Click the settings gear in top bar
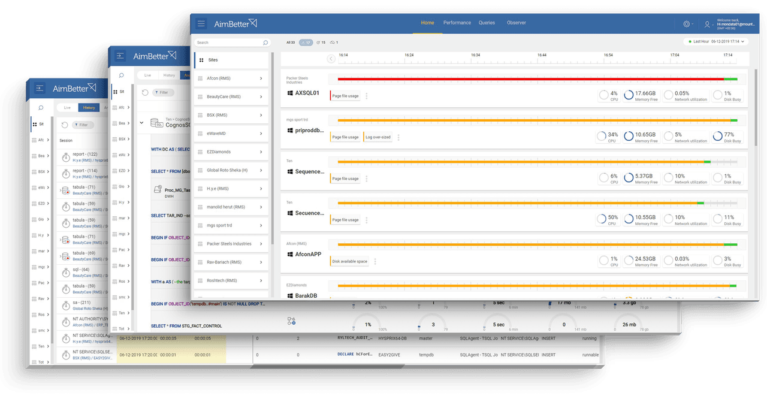 point(687,24)
